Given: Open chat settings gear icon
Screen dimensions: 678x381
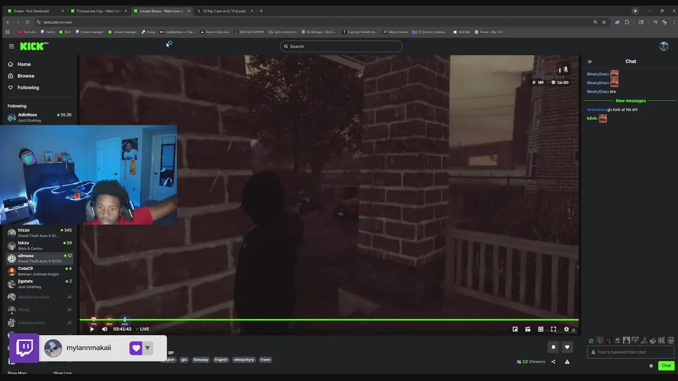Looking at the screenshot, I should [651, 366].
